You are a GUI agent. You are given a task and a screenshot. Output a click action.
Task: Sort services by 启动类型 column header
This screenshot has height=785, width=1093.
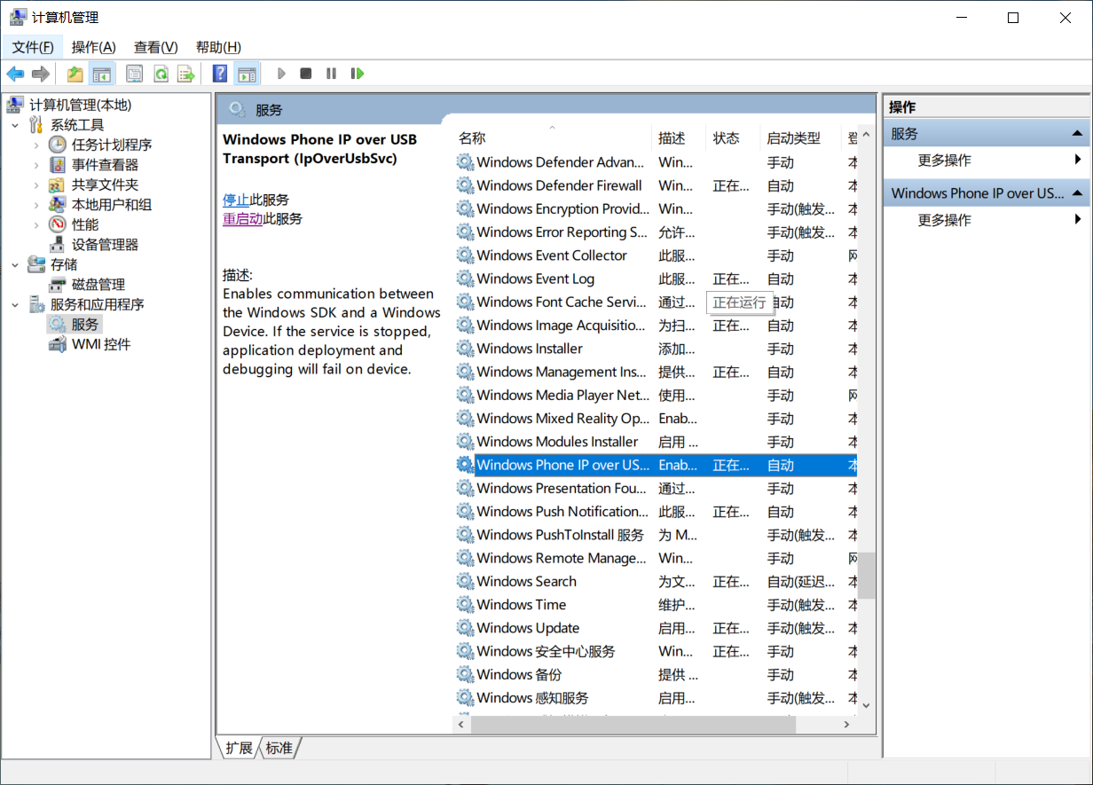pyautogui.click(x=799, y=138)
